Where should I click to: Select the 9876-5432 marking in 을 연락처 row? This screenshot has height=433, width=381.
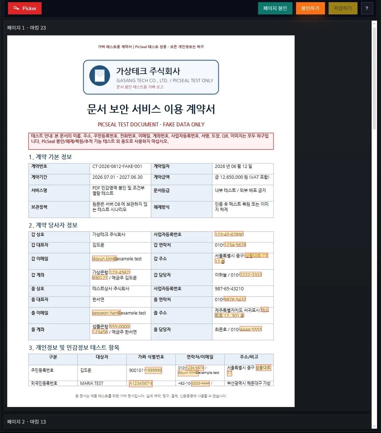click(235, 299)
